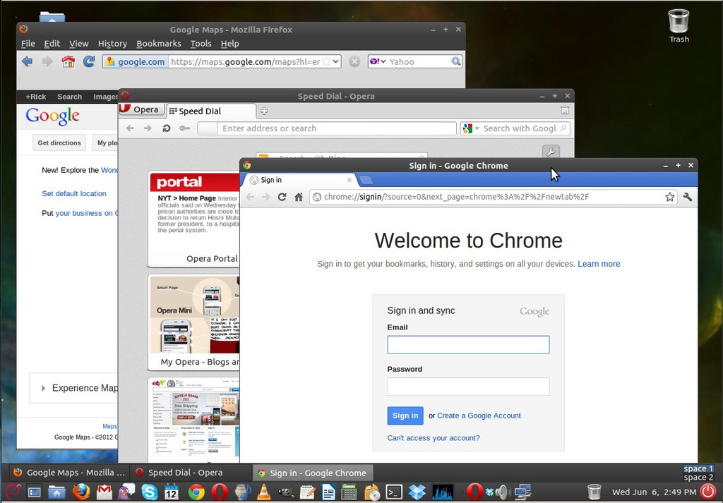The image size is (723, 503).
Task: Stop page loading in Firefox
Action: click(354, 61)
